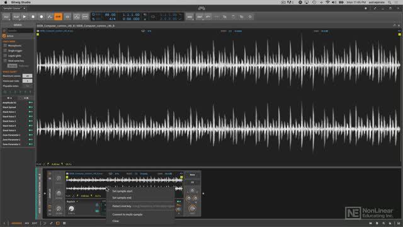Click the automation editor panel icon in footer
Image resolution: width=403 pixels, height=227 pixels.
[x=51, y=223]
